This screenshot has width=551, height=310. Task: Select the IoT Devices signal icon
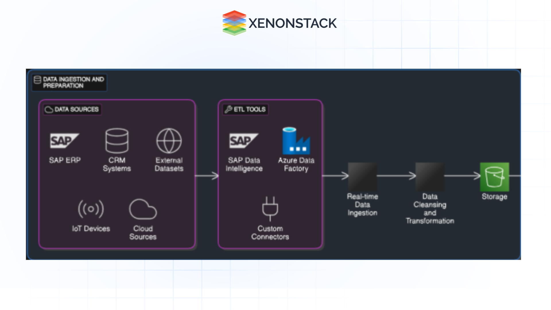91,209
